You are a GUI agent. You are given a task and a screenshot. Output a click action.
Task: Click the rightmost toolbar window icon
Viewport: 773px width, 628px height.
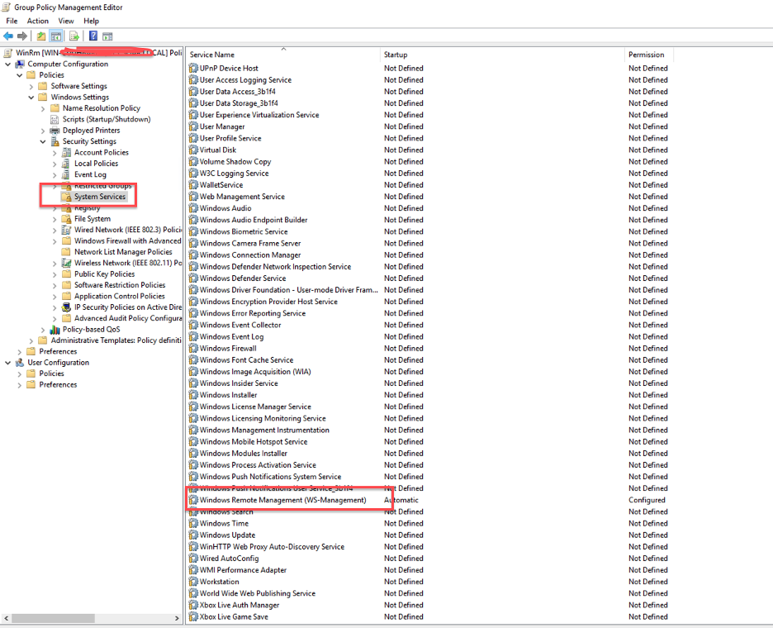[107, 36]
